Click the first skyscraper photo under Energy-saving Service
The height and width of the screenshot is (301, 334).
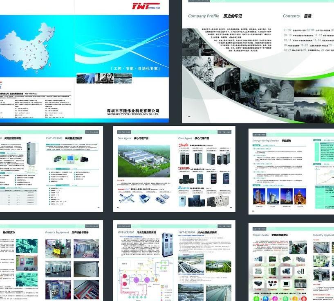[x=259, y=196]
